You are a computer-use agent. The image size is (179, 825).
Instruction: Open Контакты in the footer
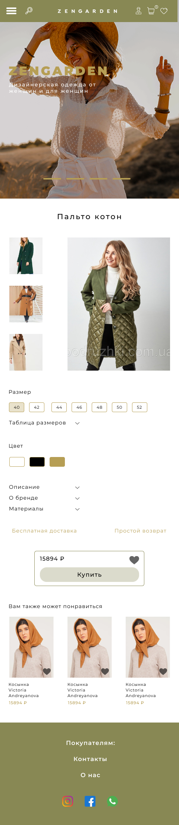tap(90, 759)
